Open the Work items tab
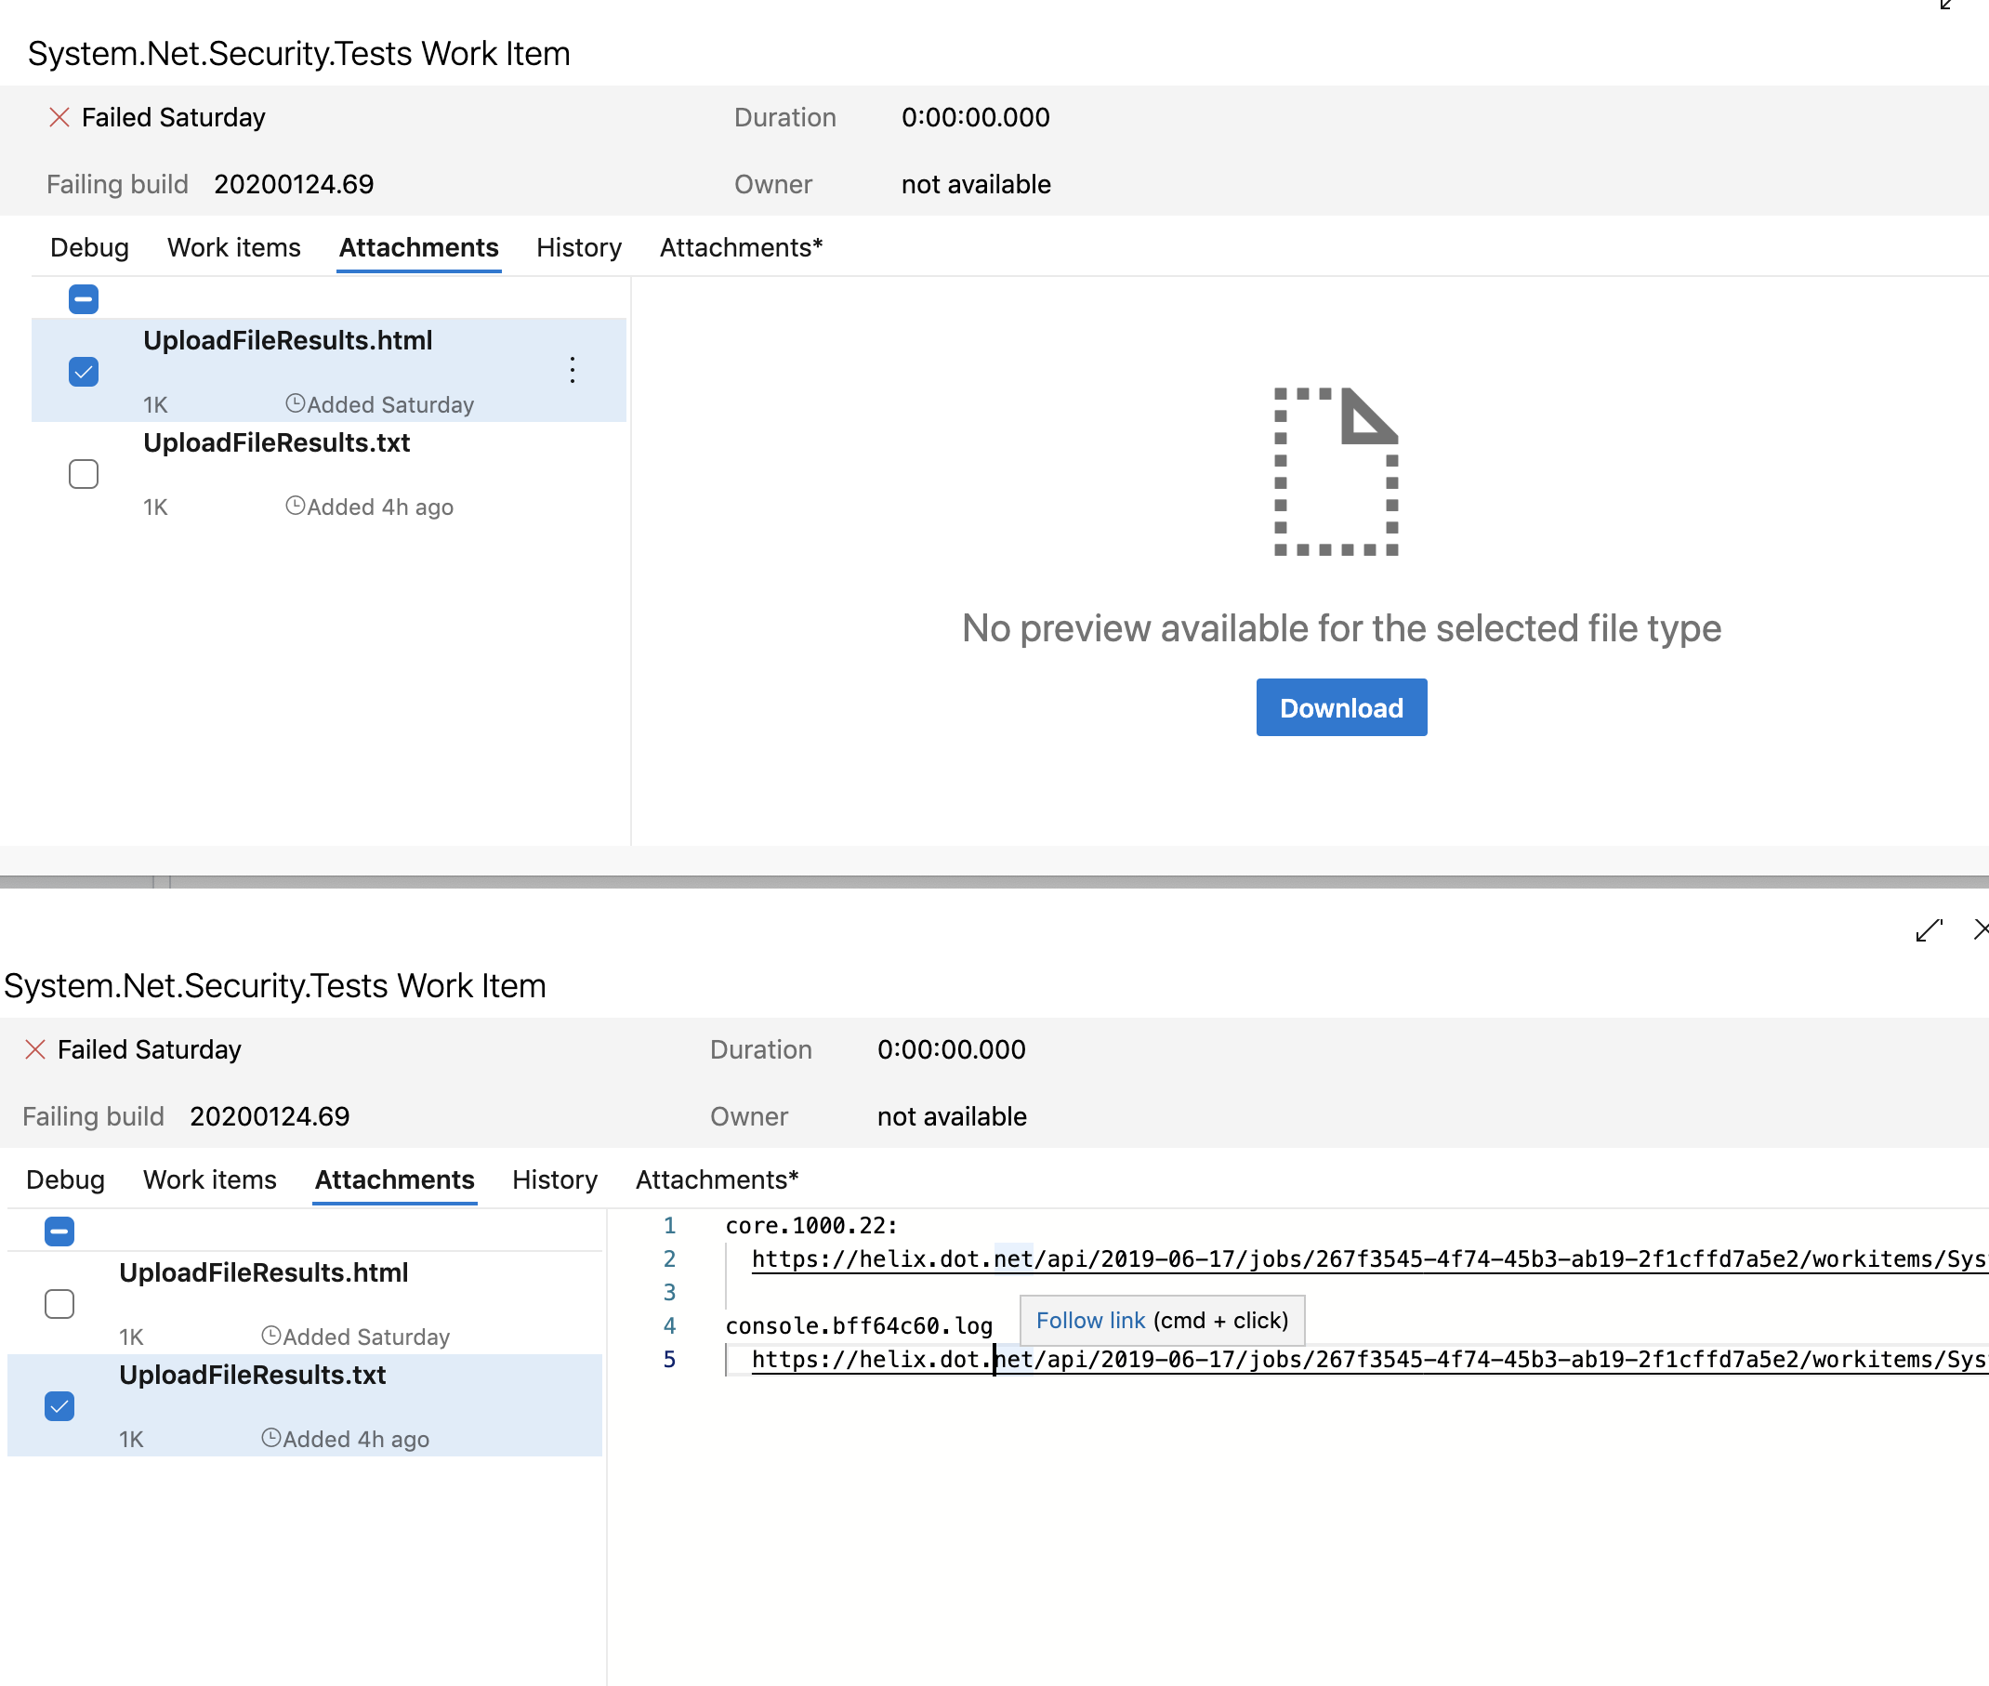The image size is (1989, 1686). (x=234, y=247)
